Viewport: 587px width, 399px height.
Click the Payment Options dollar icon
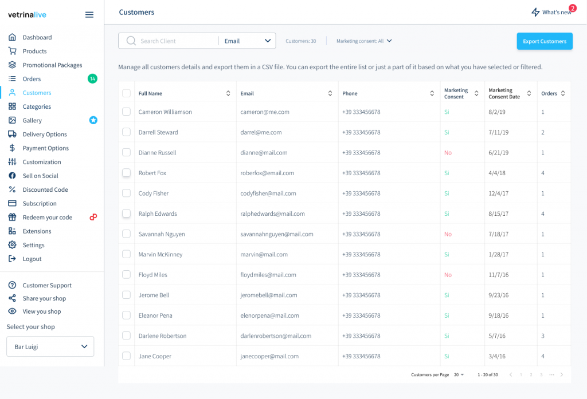click(13, 148)
